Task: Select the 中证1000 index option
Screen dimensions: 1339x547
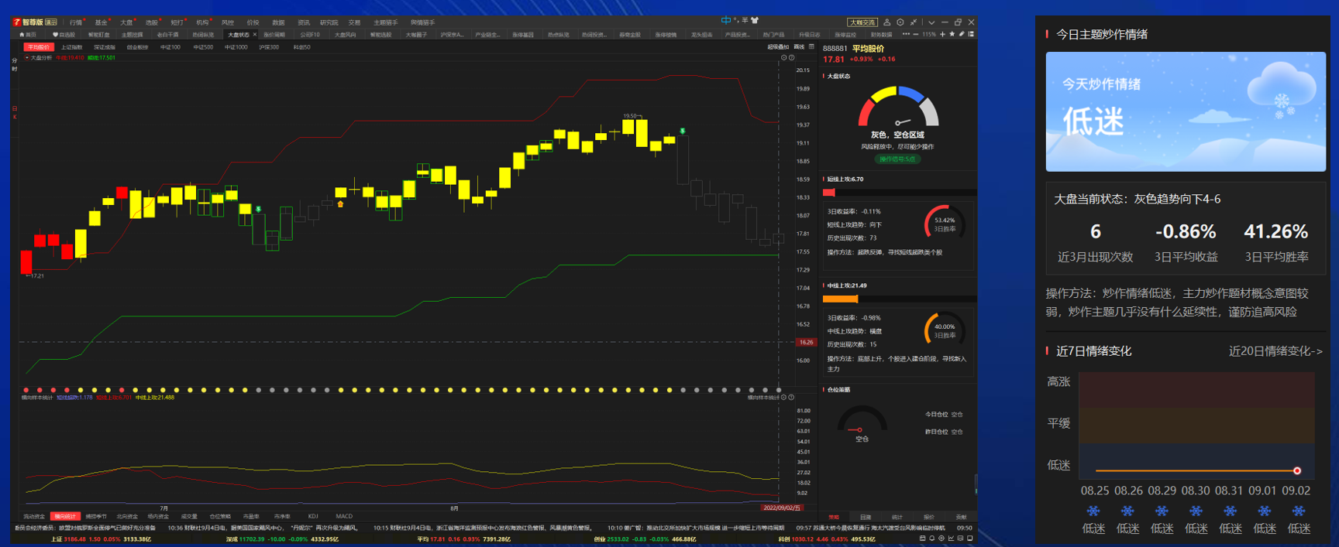Action: point(236,47)
